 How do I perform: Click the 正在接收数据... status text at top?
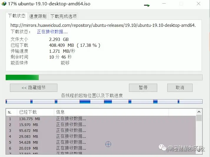pyautogui.click(x=52, y=32)
